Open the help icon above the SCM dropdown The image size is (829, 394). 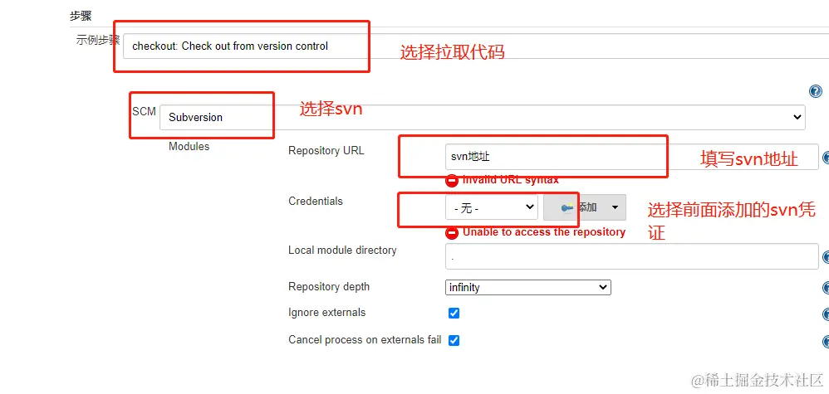[816, 91]
